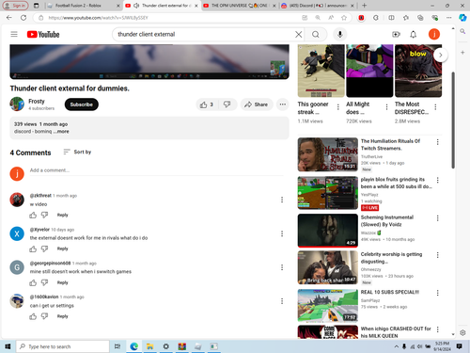
Task: Open Task View on the taskbar
Action: pyautogui.click(x=117, y=346)
